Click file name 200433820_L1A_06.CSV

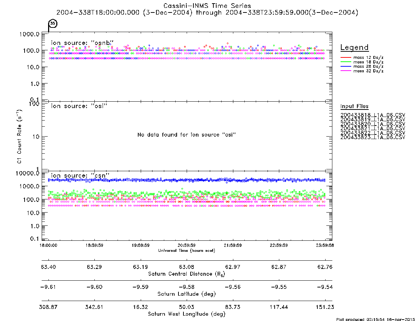(373, 124)
